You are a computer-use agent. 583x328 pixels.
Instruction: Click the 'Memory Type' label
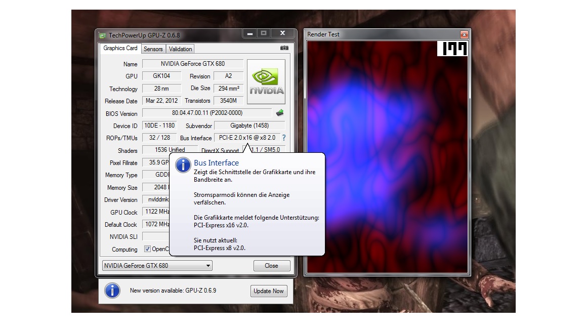(121, 175)
